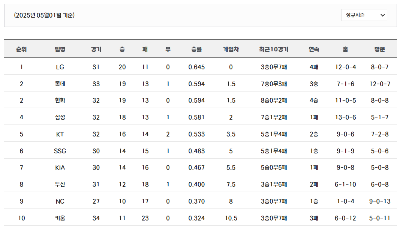Click the 게임차 column header

click(x=231, y=49)
